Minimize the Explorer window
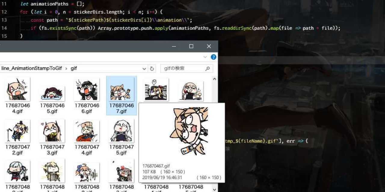Image resolution: width=385 pixels, height=192 pixels. coord(174,46)
